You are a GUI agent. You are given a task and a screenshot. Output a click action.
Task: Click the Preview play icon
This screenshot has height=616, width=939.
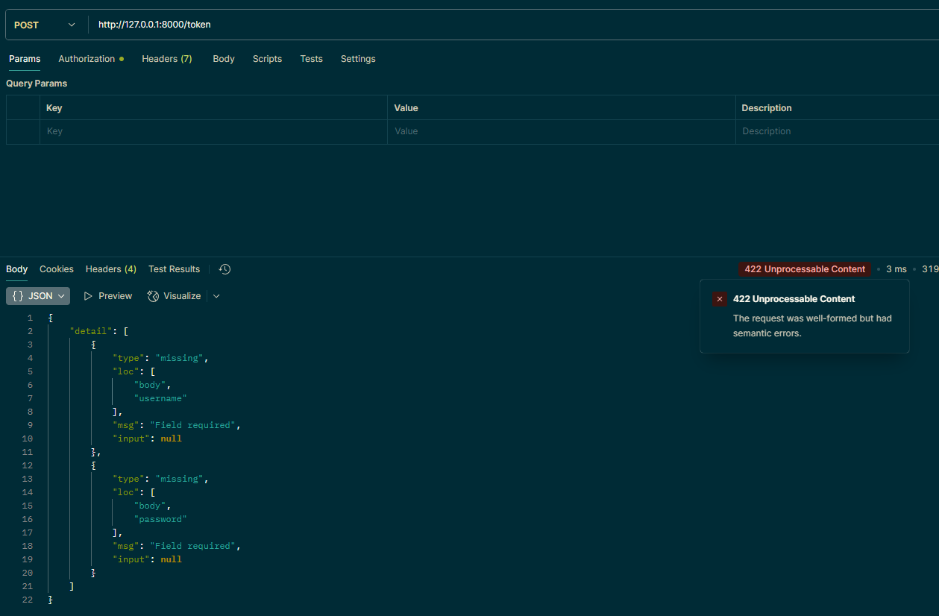pos(88,296)
